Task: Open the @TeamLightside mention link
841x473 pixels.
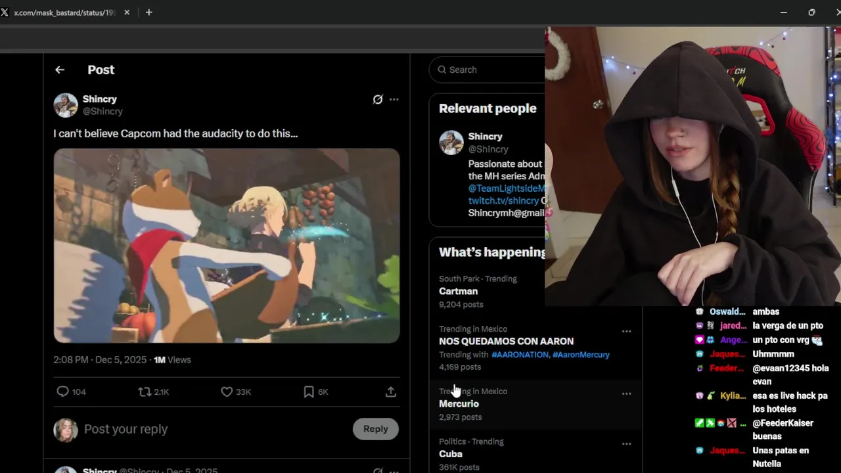Action: coord(507,189)
